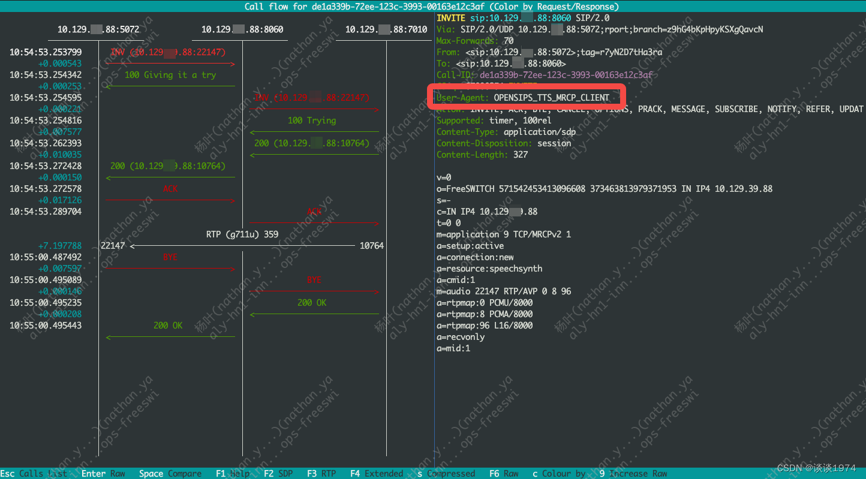This screenshot has width=866, height=479.
Task: Select the 'RTP (g711u) 359' stream
Action: [242, 234]
